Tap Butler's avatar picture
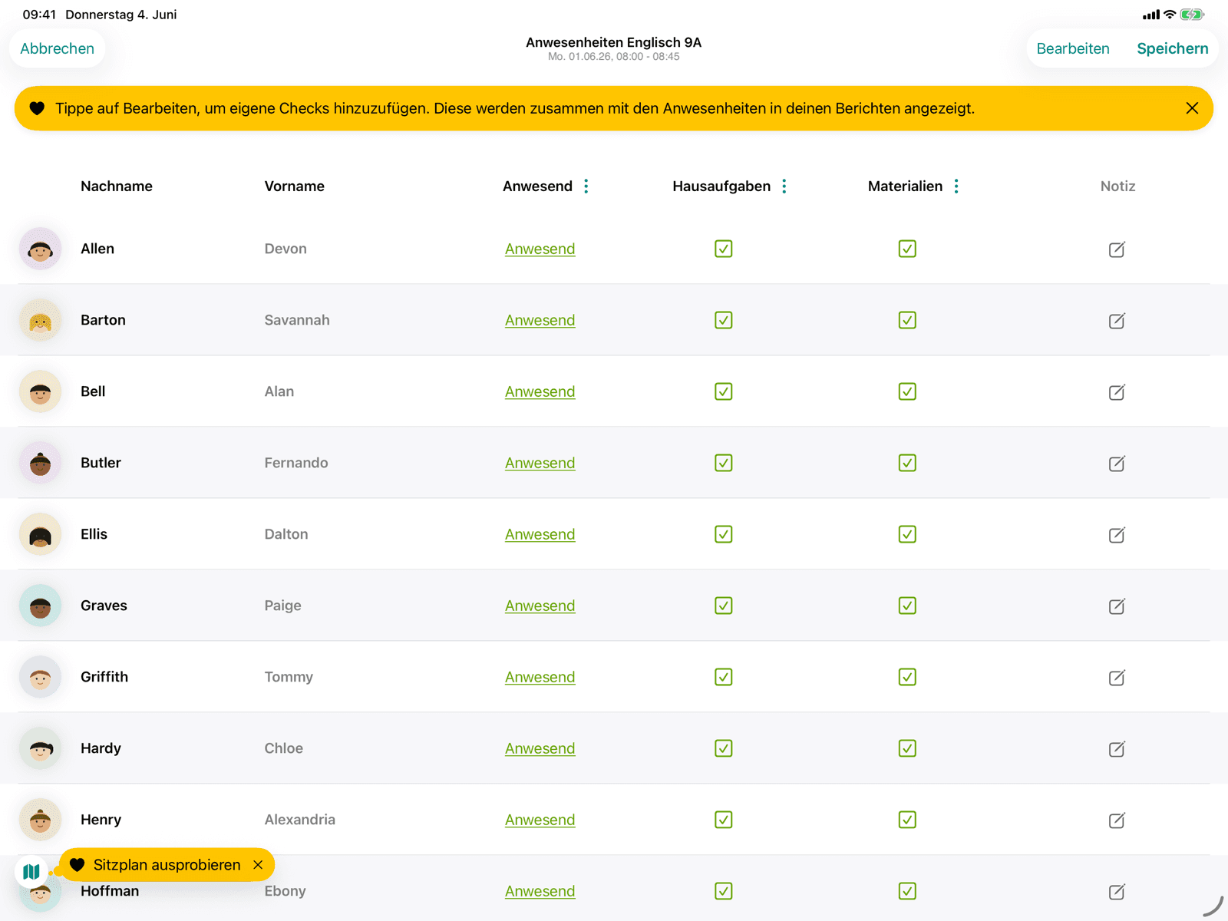 [x=40, y=463]
